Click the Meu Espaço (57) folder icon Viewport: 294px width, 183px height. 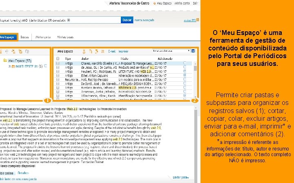[5, 61]
